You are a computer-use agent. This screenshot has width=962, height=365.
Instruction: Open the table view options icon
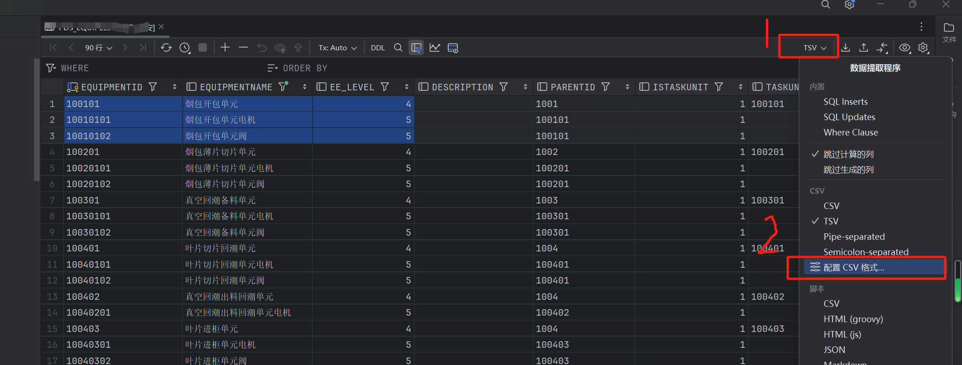(x=453, y=47)
